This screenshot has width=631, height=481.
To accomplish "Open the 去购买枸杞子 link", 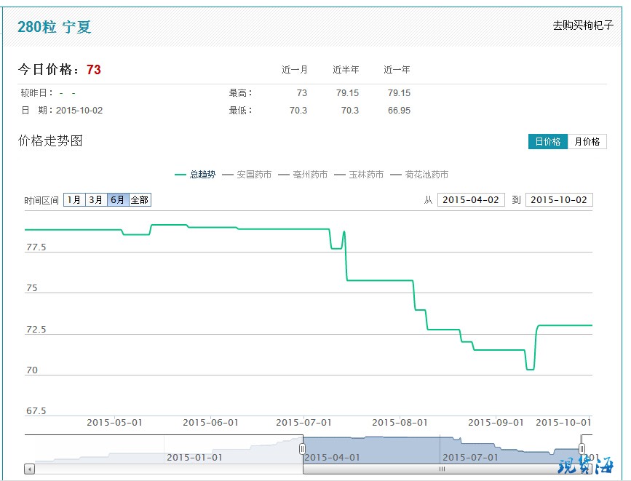I will [x=583, y=25].
